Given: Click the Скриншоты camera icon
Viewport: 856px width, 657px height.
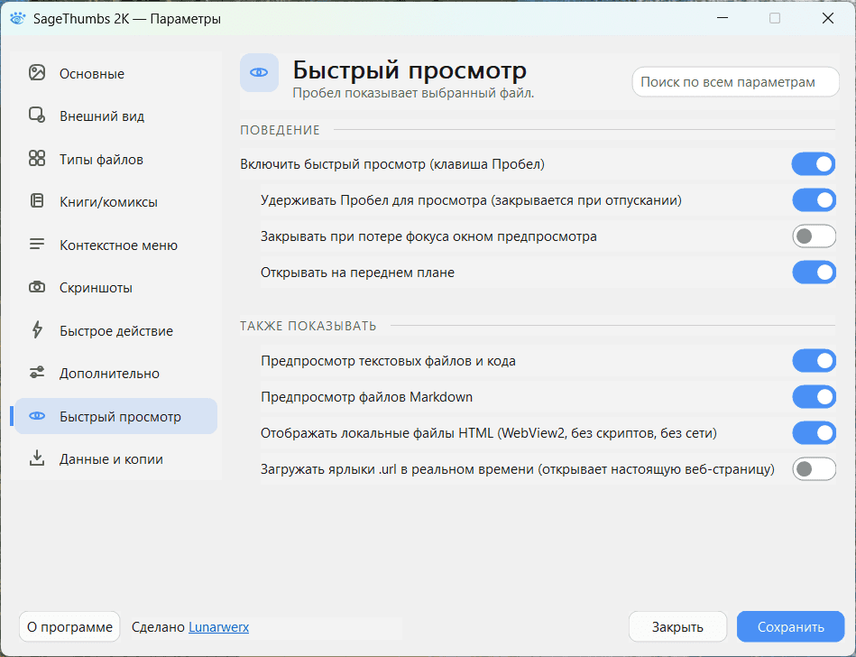Looking at the screenshot, I should click(37, 287).
